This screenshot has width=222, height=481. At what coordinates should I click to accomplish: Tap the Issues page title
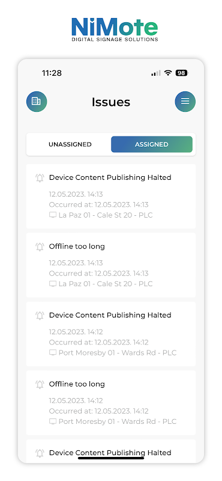coord(111,102)
